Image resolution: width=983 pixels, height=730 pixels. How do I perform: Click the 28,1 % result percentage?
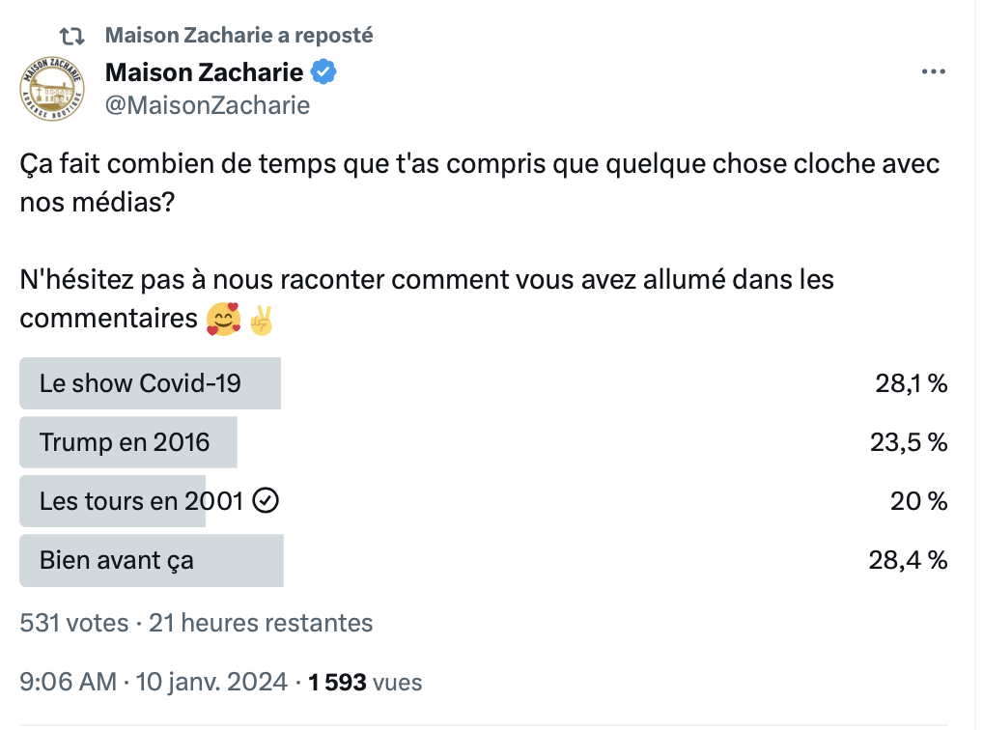912,383
